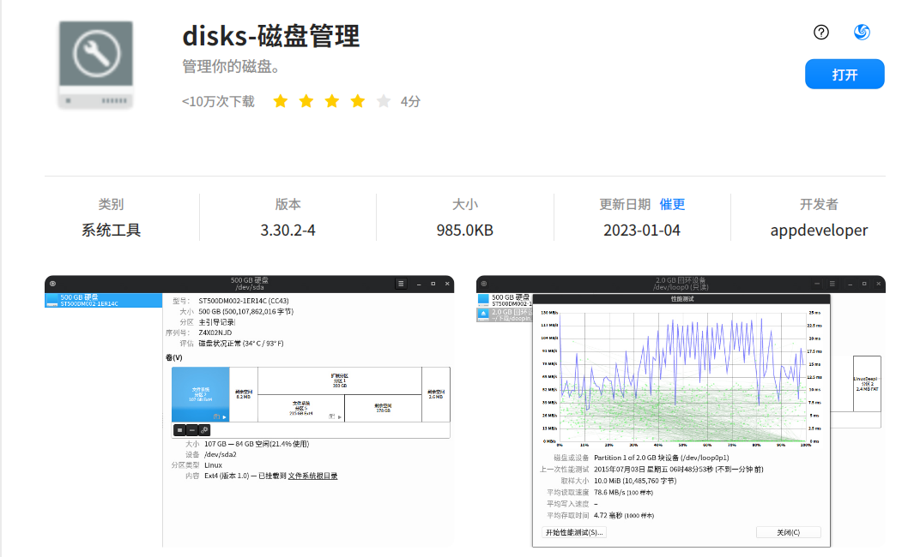Click the 催更 link
902x557 pixels.
[x=672, y=205]
